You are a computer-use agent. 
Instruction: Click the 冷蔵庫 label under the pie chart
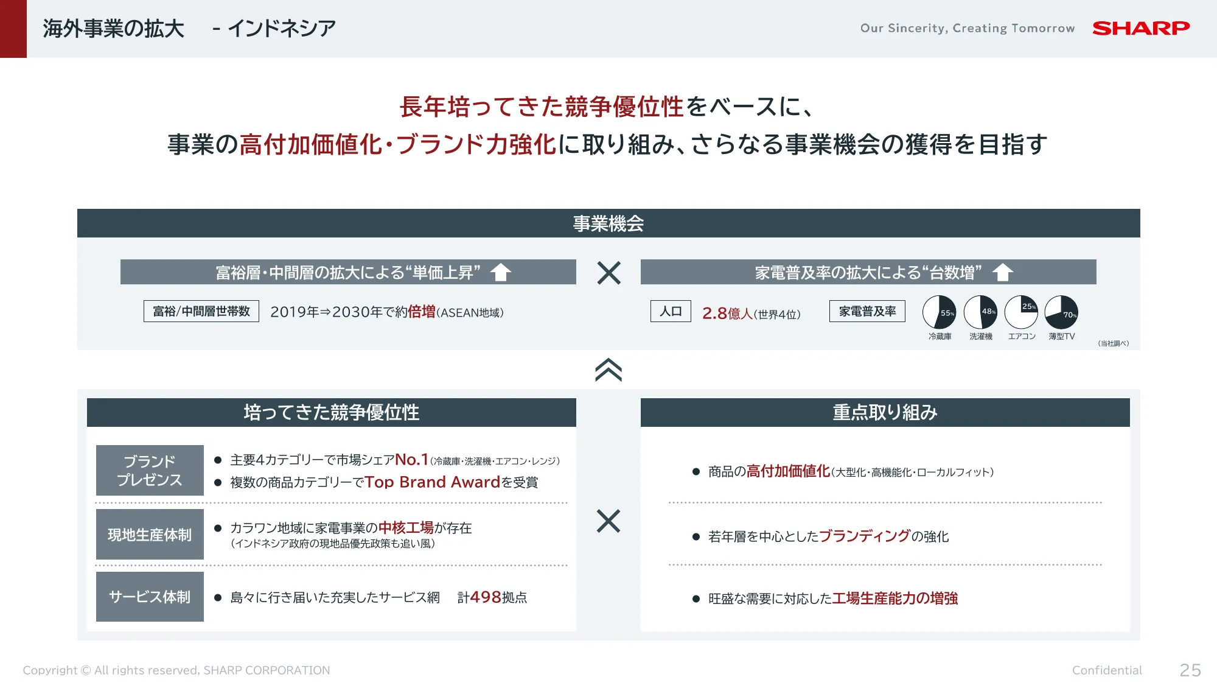[x=940, y=336]
